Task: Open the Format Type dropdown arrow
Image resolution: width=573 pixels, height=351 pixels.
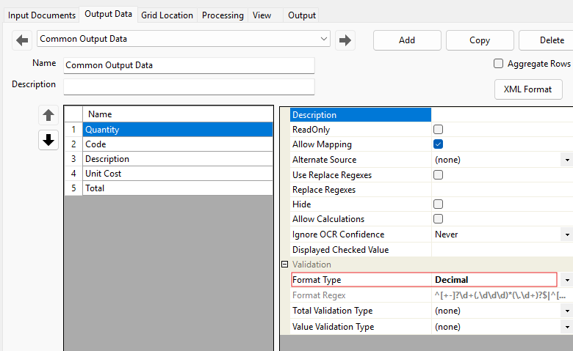Action: click(x=566, y=280)
